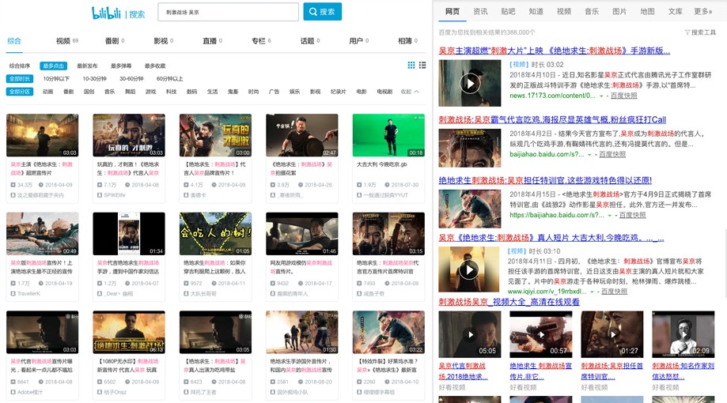Open the 02:47 frying pan video thumbnail

pyautogui.click(x=302, y=135)
